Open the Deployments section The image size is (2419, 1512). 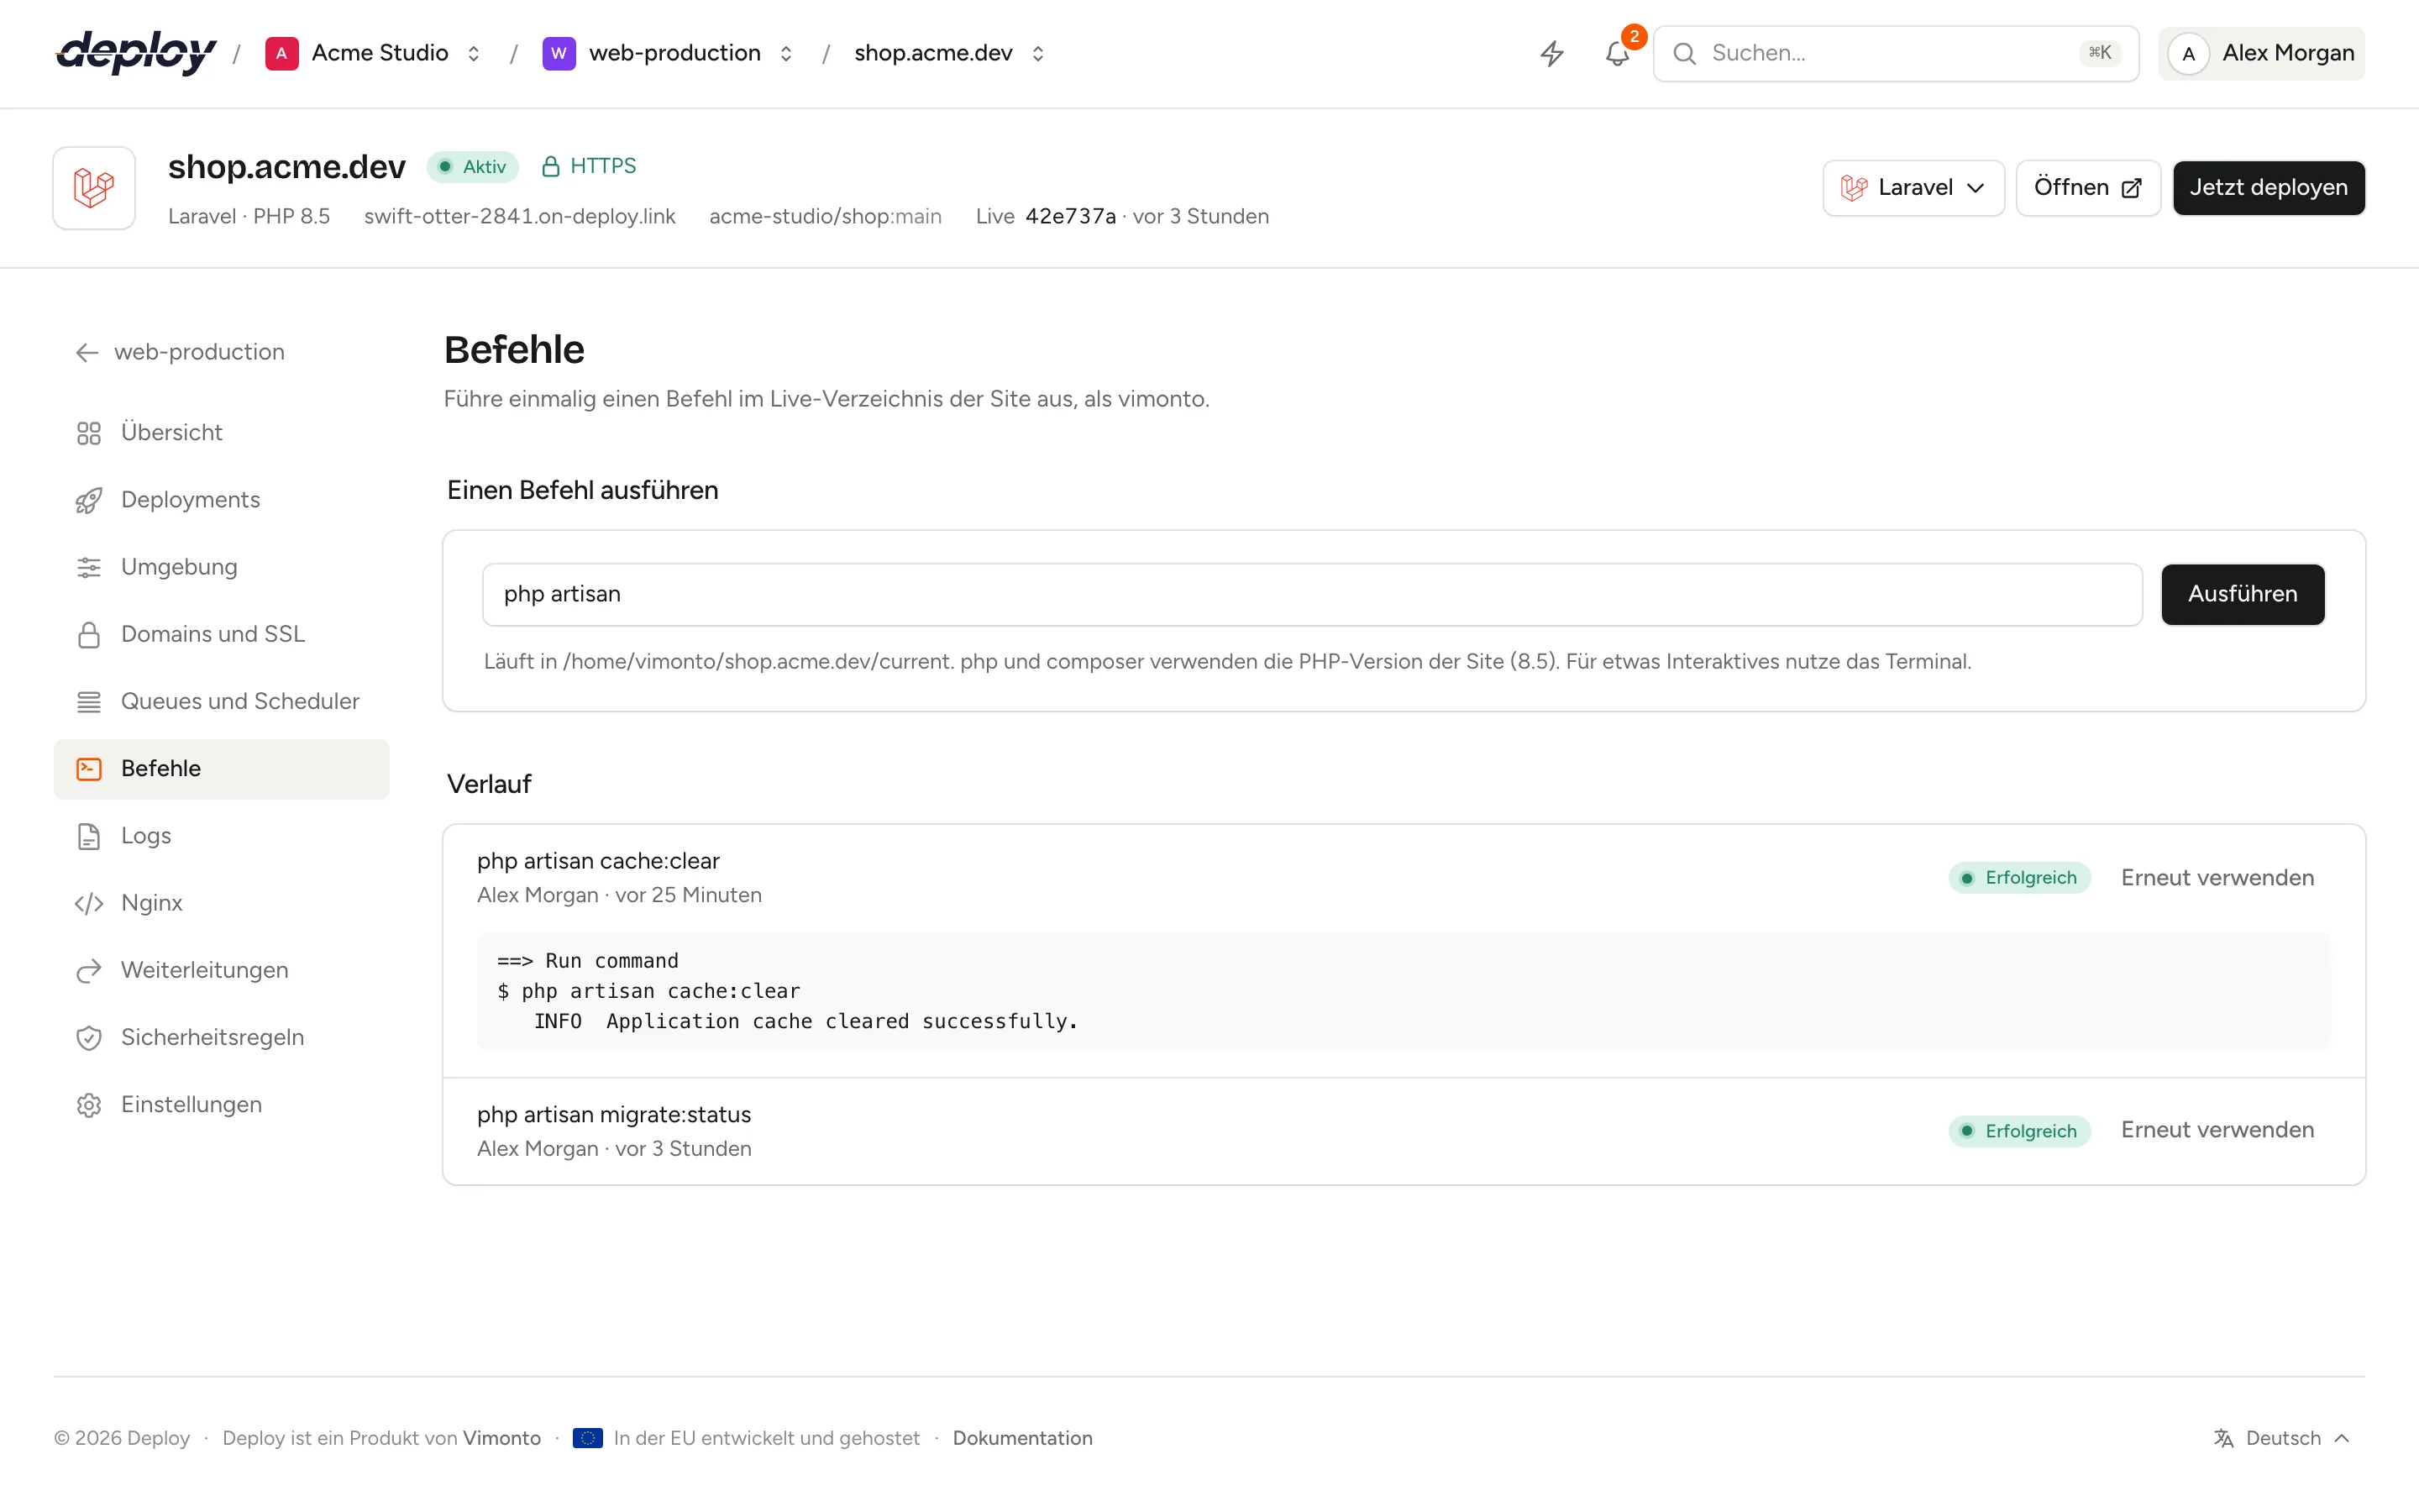click(221, 500)
